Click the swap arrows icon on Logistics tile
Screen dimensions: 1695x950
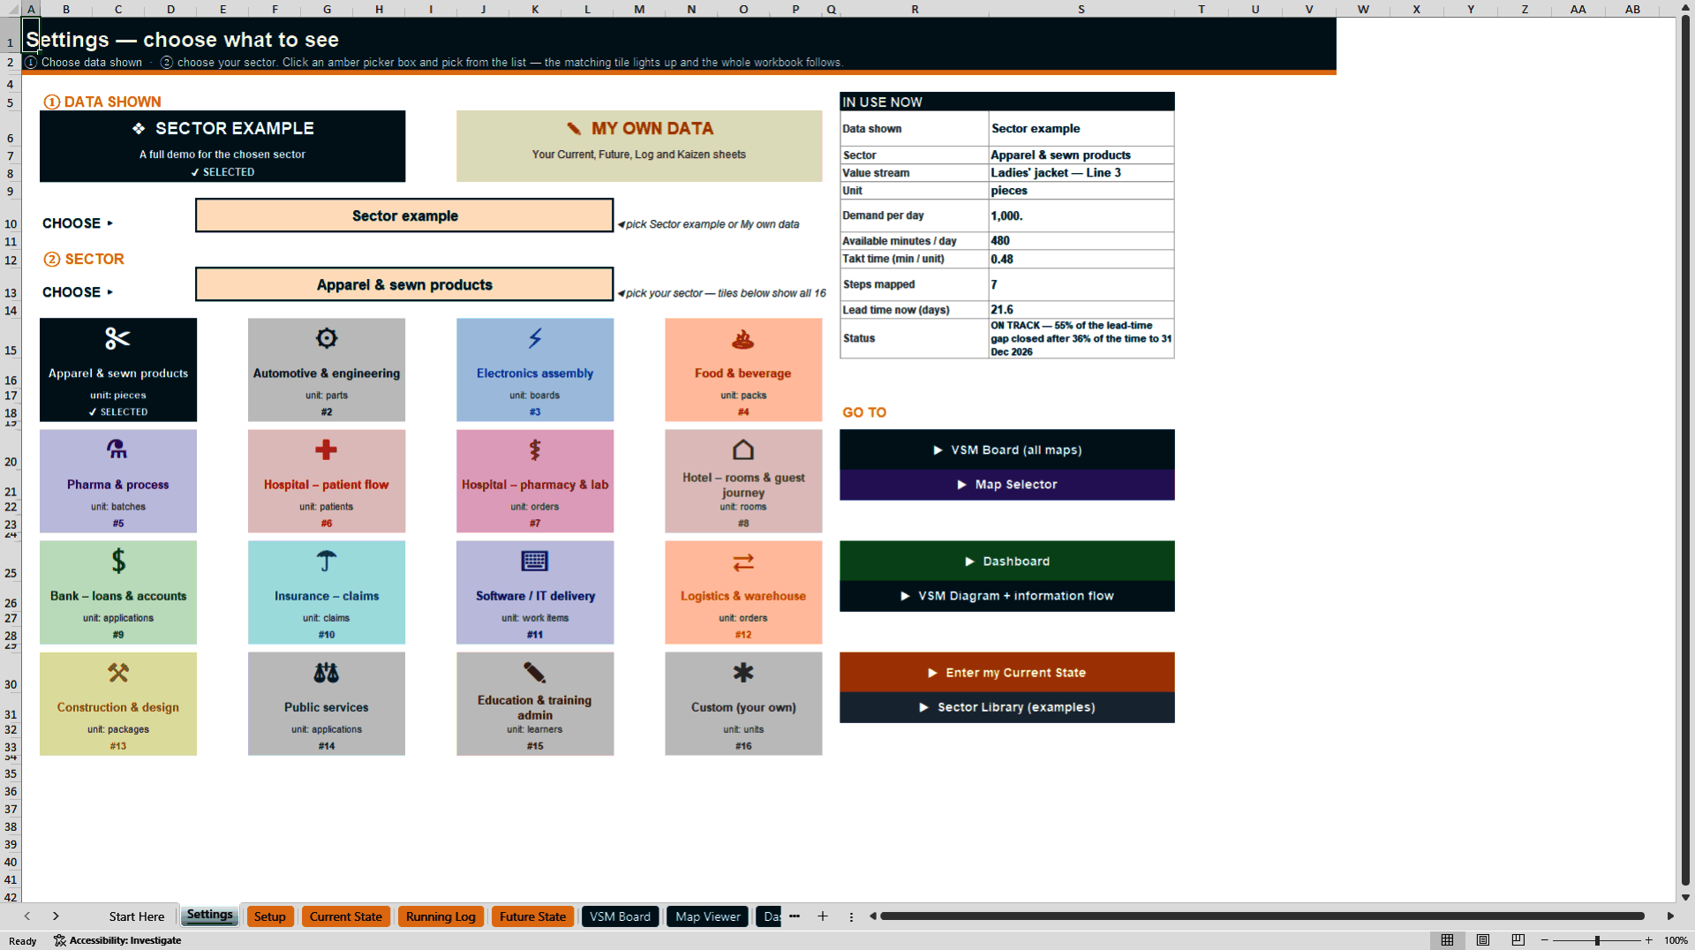tap(743, 562)
